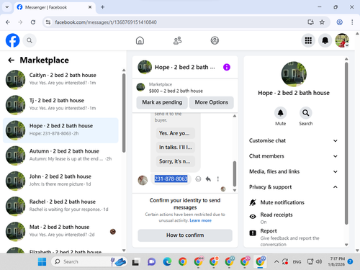
Task: Show hidden tray icons chevron
Action: [x=276, y=261]
